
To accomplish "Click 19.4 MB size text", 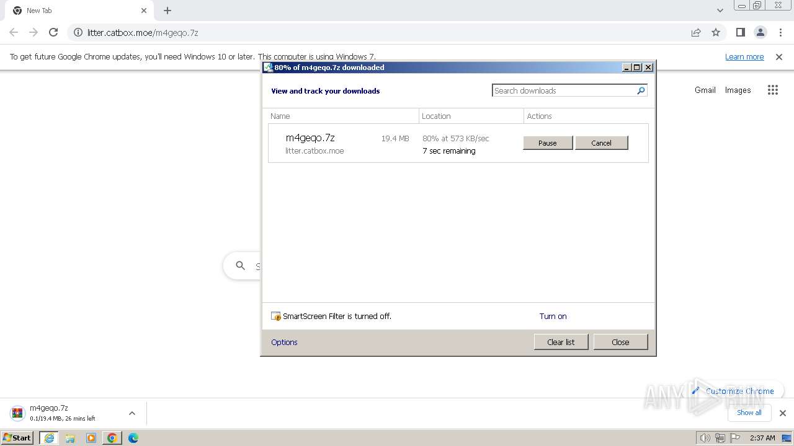I will point(395,139).
